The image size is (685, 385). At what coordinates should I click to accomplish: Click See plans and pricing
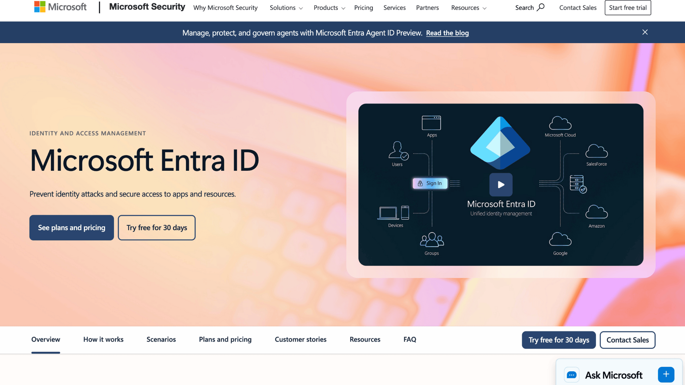(x=71, y=227)
